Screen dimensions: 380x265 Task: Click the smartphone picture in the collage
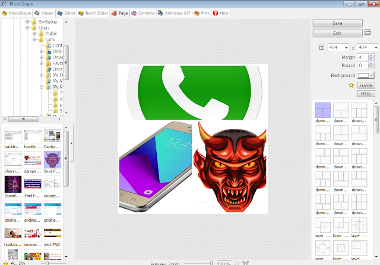point(156,167)
